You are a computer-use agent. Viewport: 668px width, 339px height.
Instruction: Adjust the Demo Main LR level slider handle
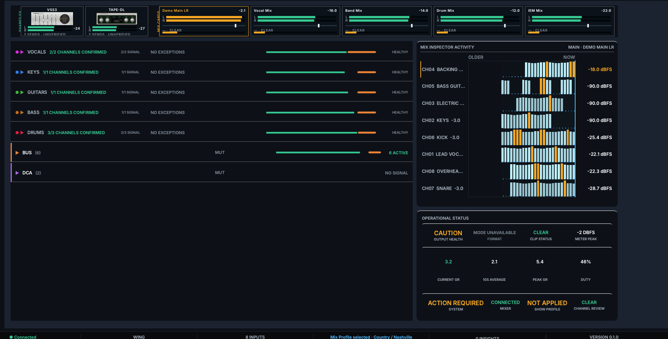(235, 26)
